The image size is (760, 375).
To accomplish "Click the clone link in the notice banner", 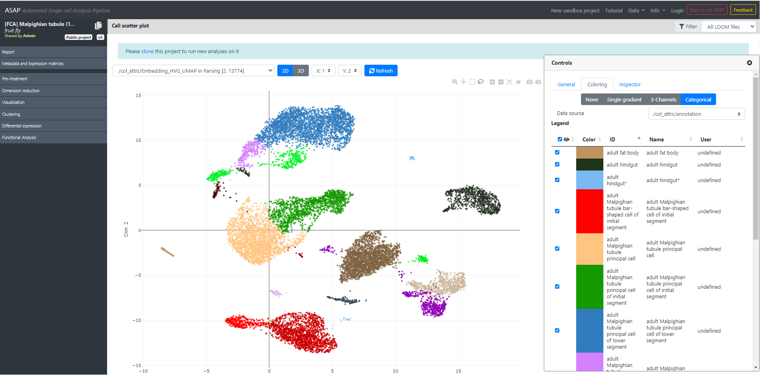I will [x=147, y=51].
